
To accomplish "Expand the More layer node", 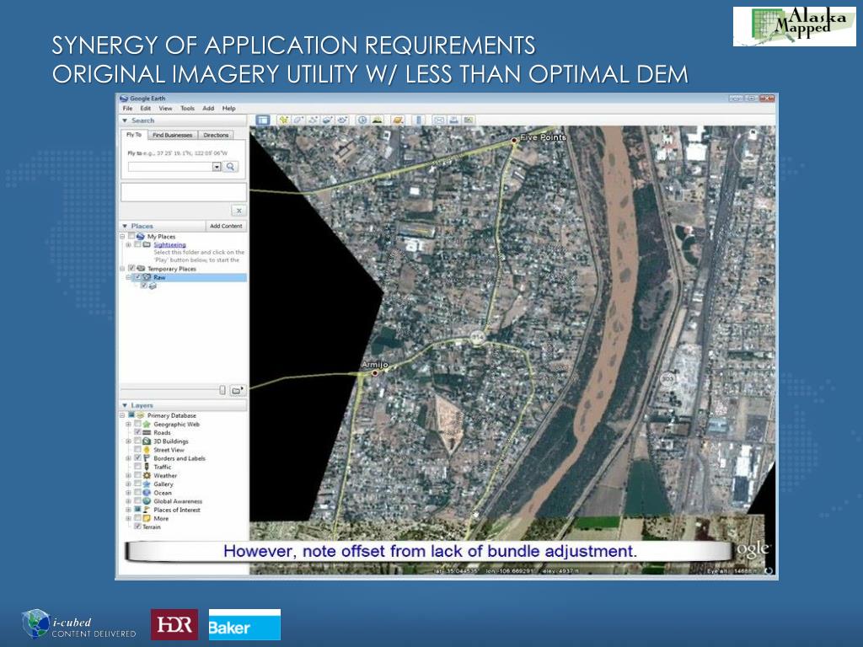I will 129,518.
